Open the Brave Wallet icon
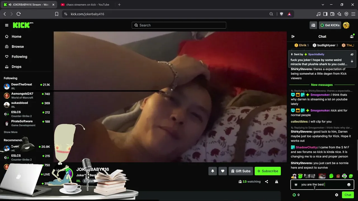This screenshot has width=358, height=201. (x=332, y=14)
